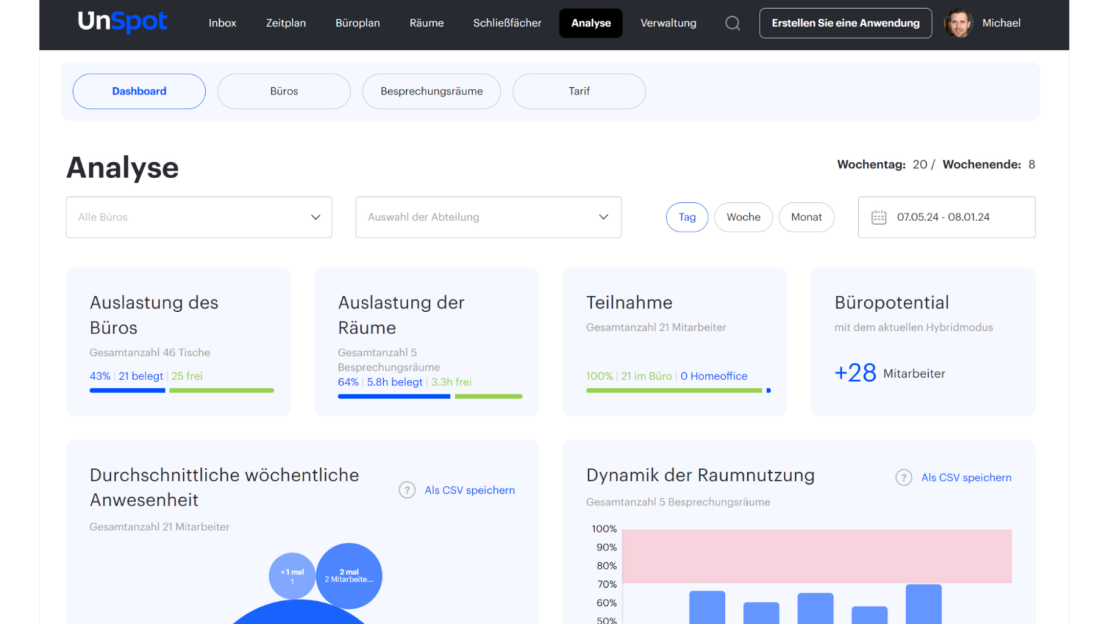1109x624 pixels.
Task: Open the Michael user menu
Action: 1001,23
